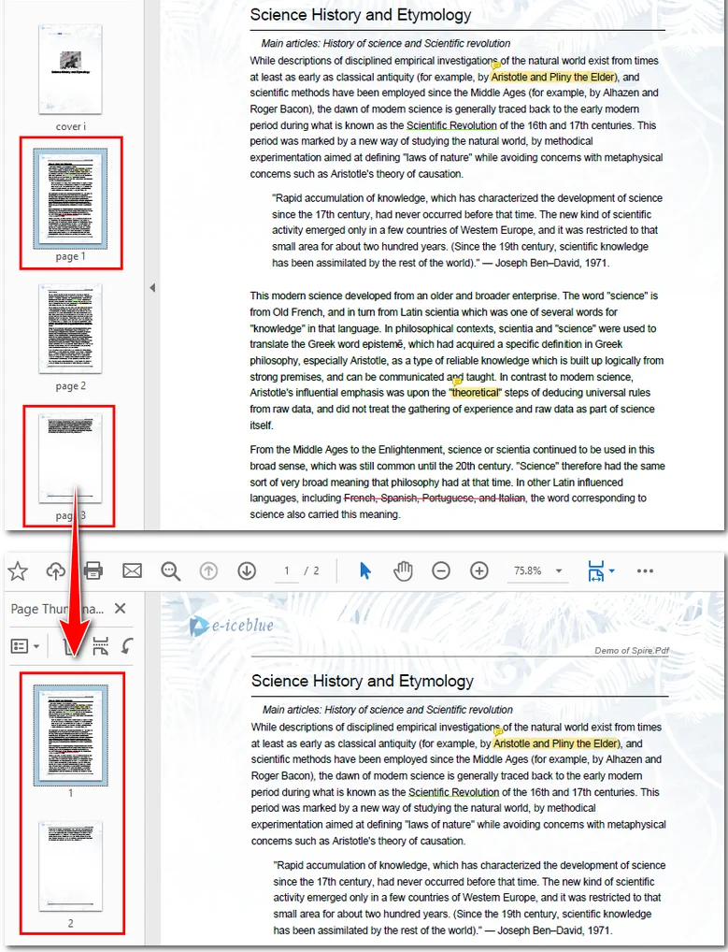Go to next page down arrow

click(x=247, y=570)
